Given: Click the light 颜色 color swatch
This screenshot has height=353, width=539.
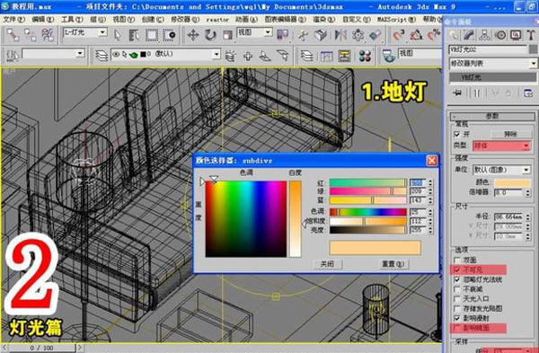Looking at the screenshot, I should [x=512, y=182].
